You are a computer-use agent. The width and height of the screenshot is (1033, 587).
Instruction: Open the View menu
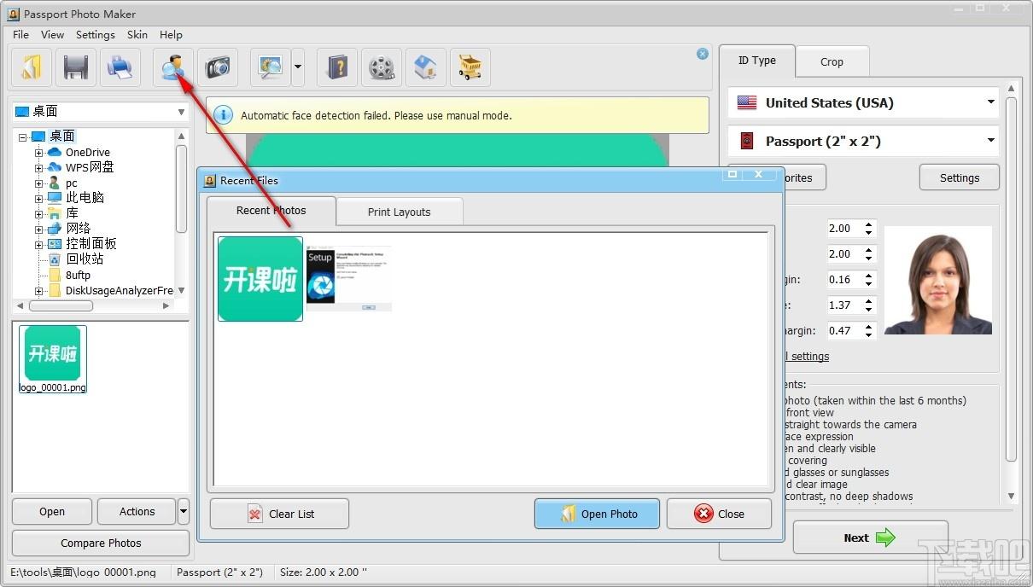(x=52, y=35)
